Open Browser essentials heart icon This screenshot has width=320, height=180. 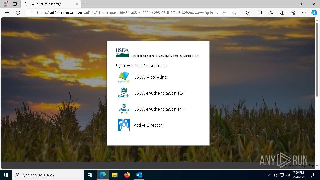click(293, 13)
